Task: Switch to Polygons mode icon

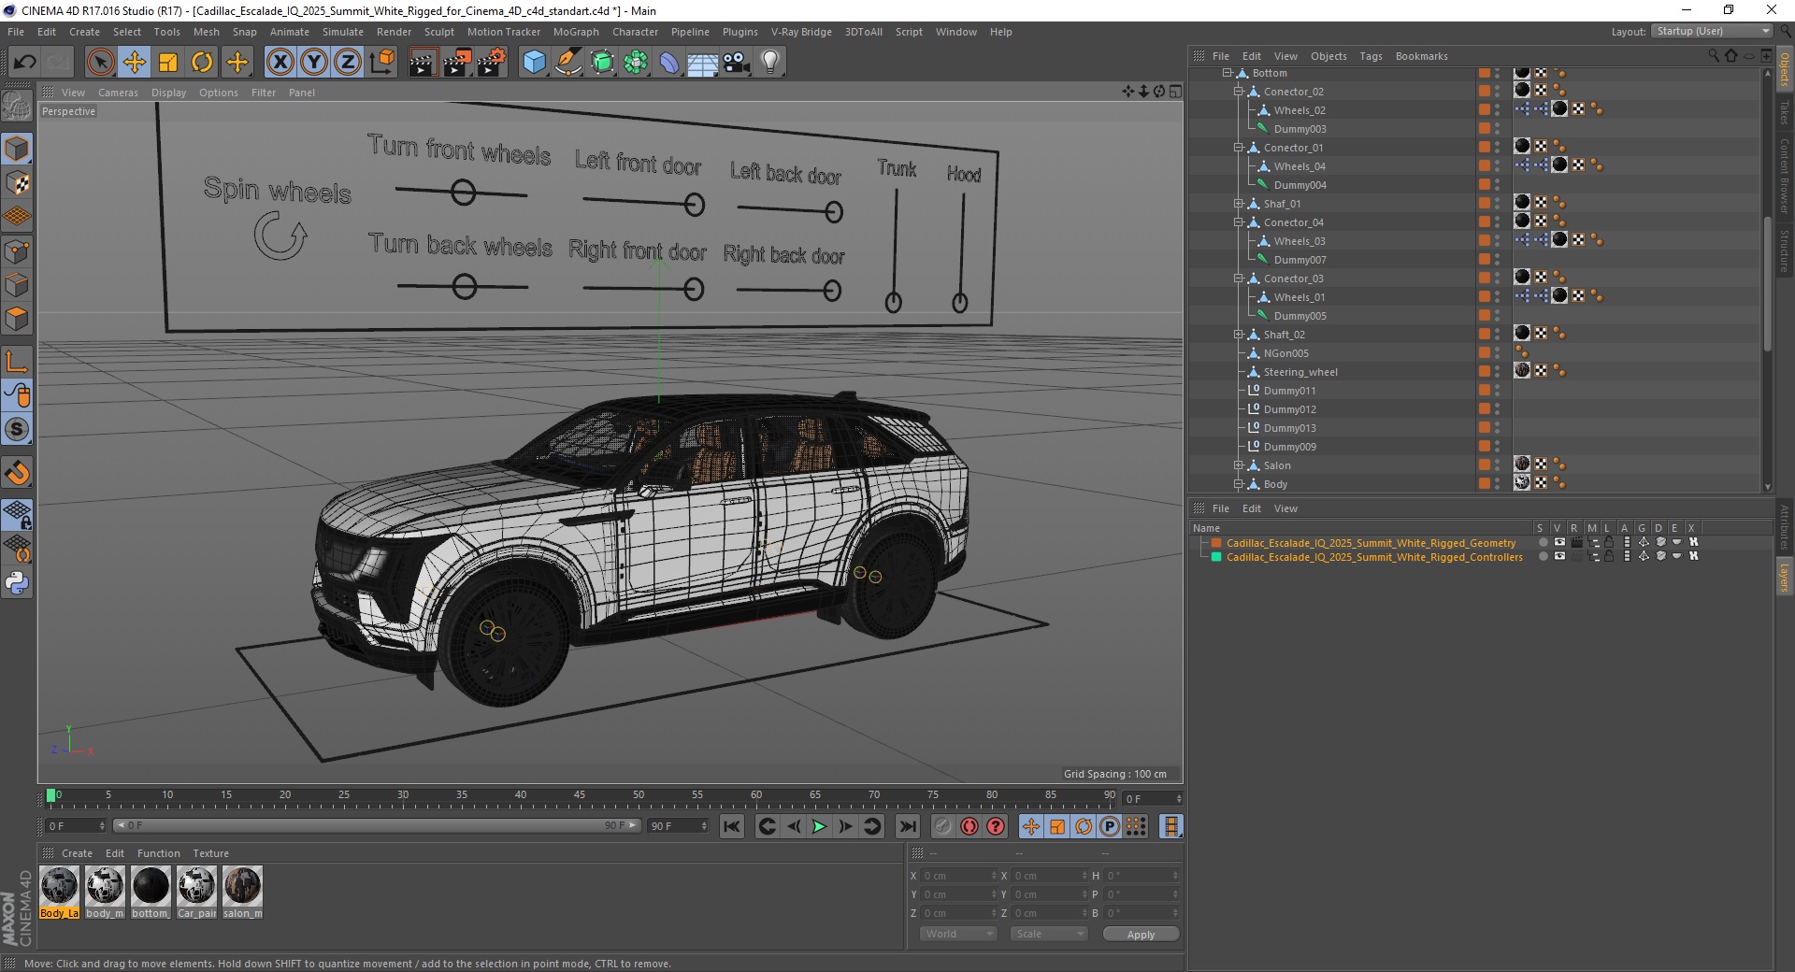Action: [x=17, y=319]
